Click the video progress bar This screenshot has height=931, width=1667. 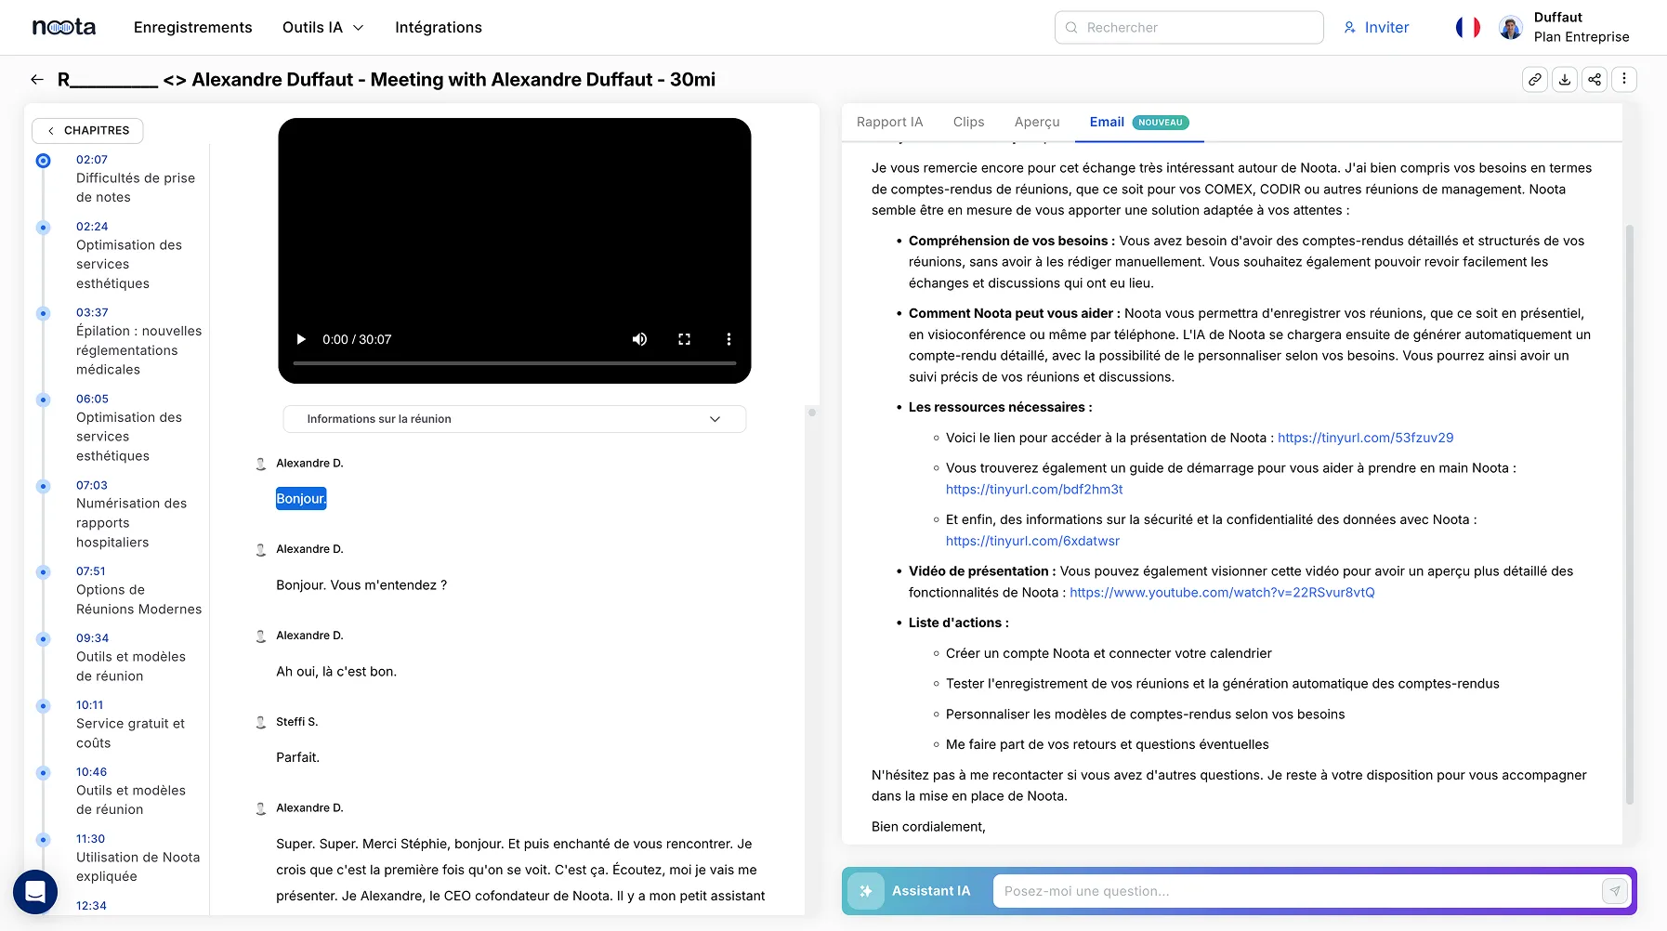(x=514, y=363)
